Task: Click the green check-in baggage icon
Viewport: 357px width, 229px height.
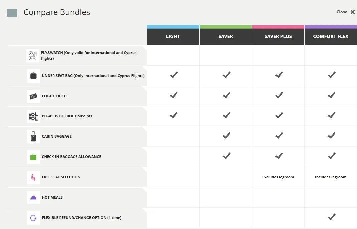Action: point(33,157)
